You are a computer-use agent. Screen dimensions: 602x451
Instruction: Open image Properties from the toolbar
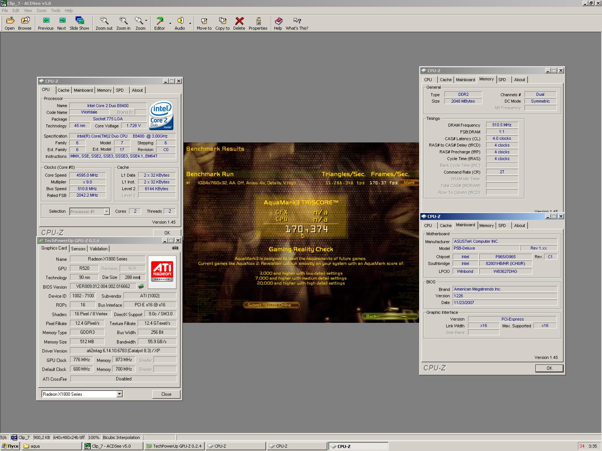(258, 23)
